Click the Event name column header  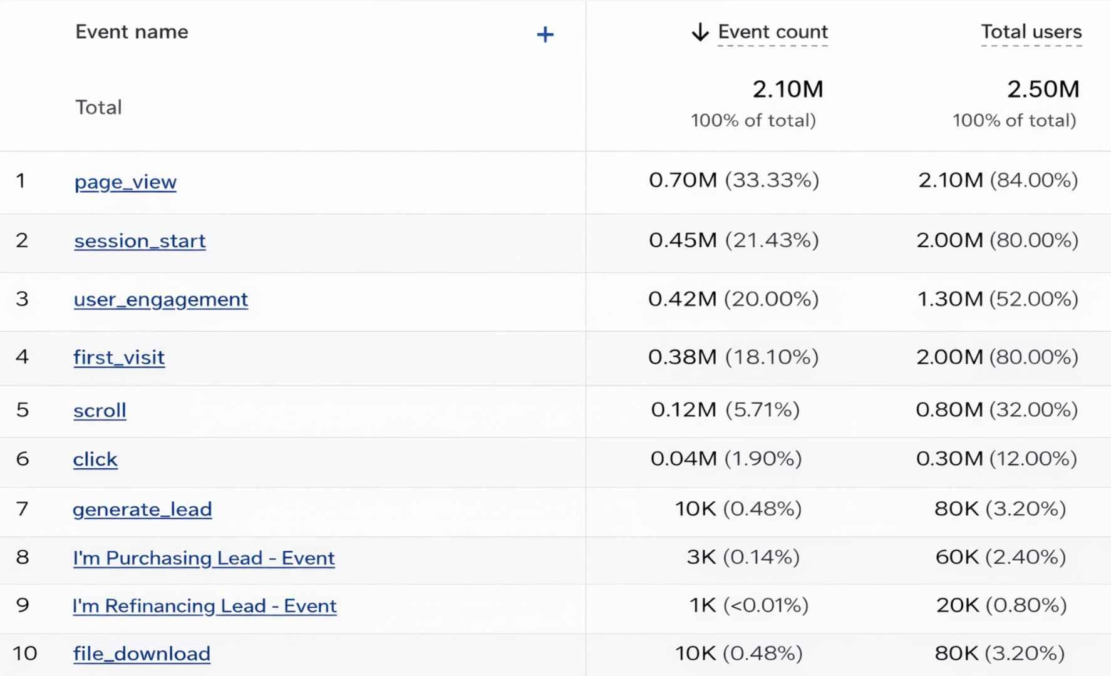click(132, 32)
